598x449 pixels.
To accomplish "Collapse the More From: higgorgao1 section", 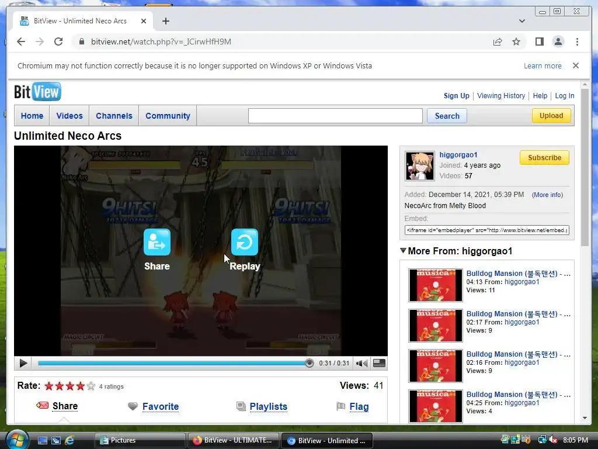I will point(403,250).
